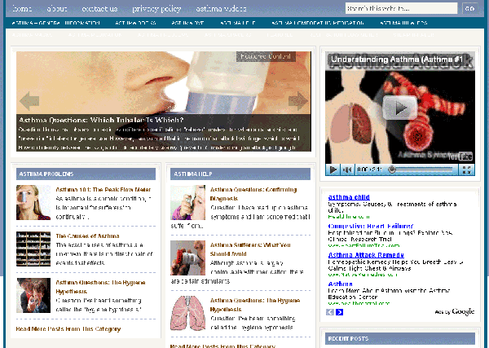The height and width of the screenshot is (348, 489).
Task: Click the Asthma Problems section header
Action: click(x=86, y=174)
